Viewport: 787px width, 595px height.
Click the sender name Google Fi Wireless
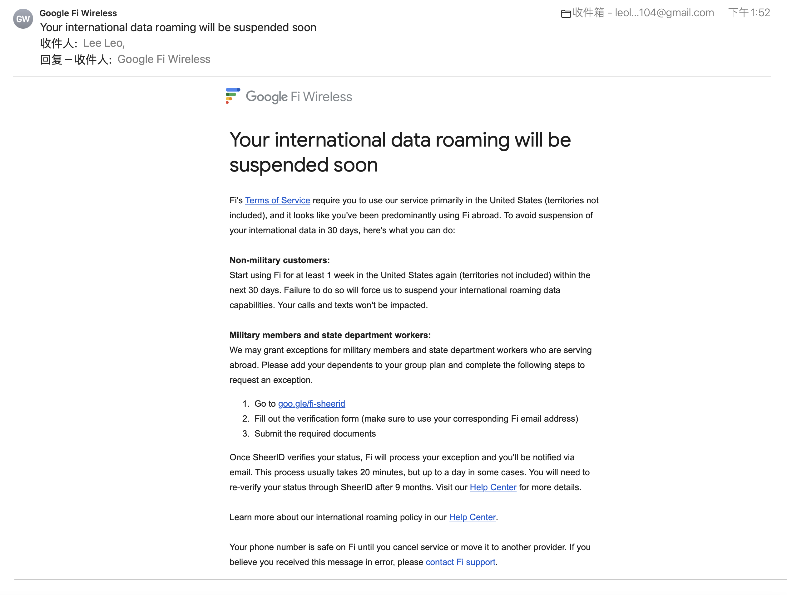click(78, 13)
